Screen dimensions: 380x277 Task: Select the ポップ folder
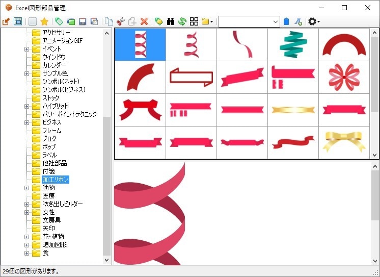click(x=49, y=147)
